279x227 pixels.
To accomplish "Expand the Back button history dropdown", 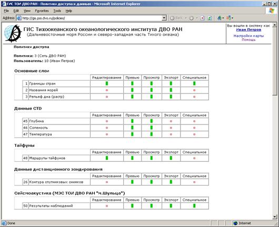I will click(x=186, y=18).
